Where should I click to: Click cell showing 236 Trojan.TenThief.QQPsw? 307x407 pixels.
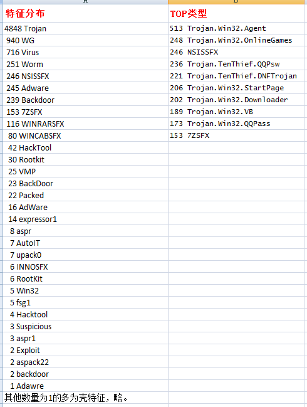coord(236,64)
